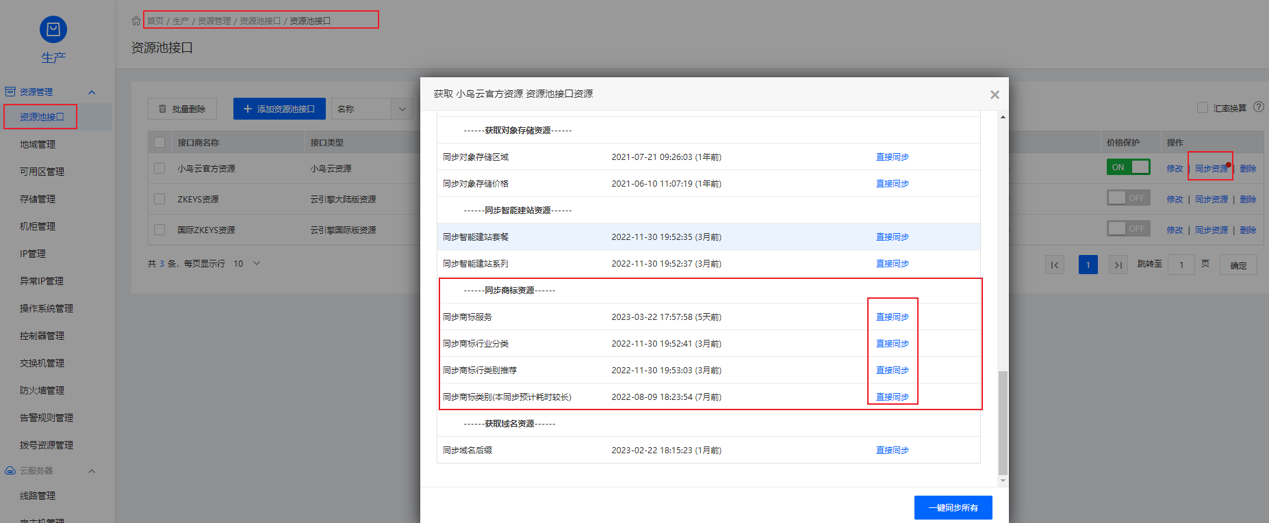The image size is (1269, 523).
Task: Toggle the 汇率换算 checkbox
Action: point(1202,107)
